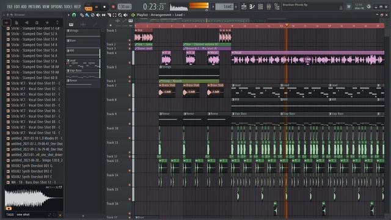Image resolution: width=391 pixels, height=220 pixels.
Task: Toggle Song/Pattern mode button
Action: [88, 7]
